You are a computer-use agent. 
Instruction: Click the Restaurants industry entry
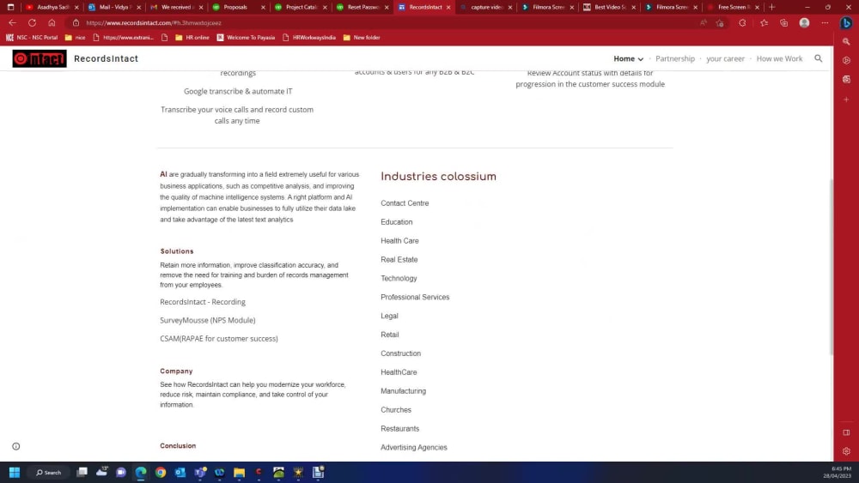tap(400, 429)
